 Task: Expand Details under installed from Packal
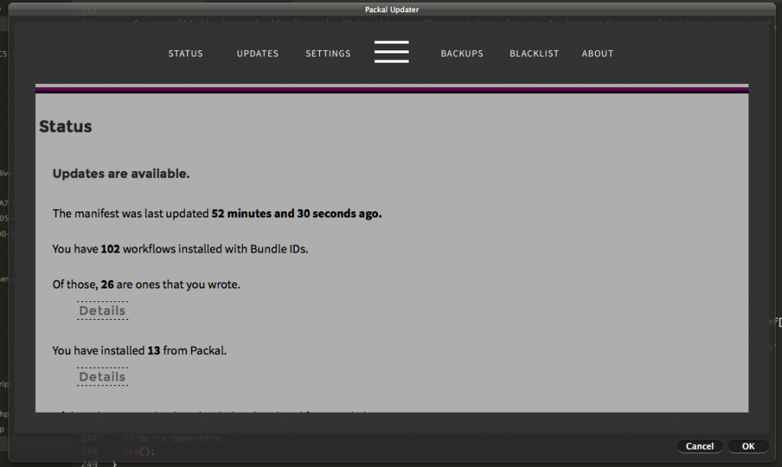point(102,377)
